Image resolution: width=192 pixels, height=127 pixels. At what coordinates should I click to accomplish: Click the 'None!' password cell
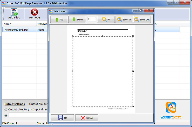tap(42, 30)
